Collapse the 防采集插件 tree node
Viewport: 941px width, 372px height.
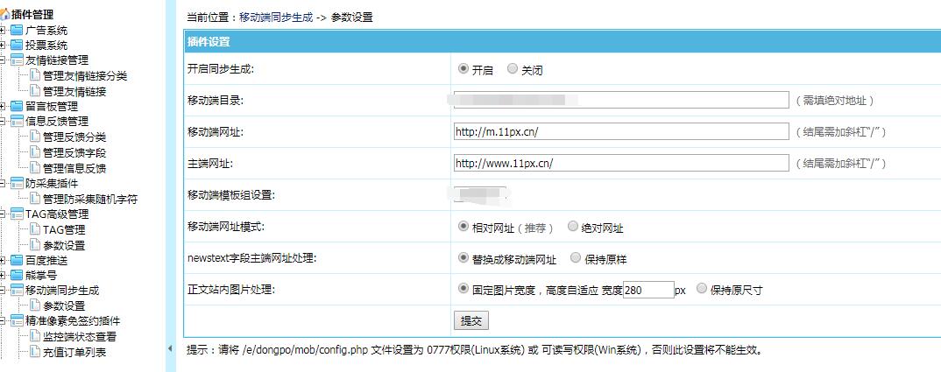3,183
